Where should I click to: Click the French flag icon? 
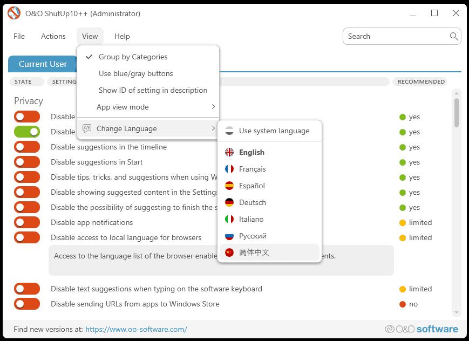tap(229, 169)
